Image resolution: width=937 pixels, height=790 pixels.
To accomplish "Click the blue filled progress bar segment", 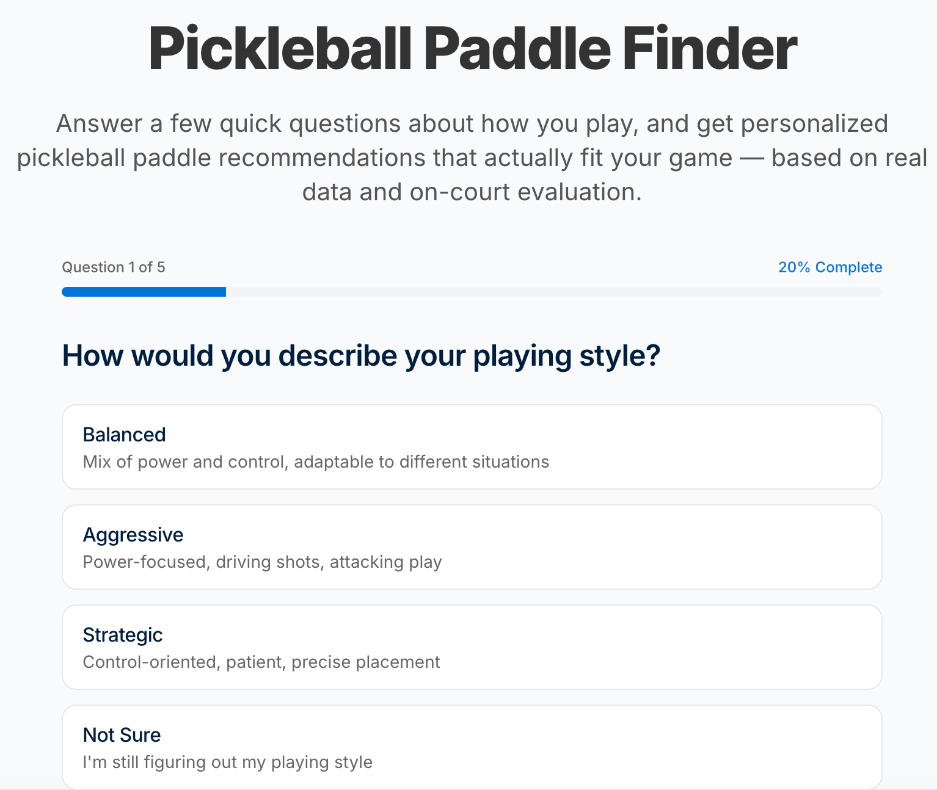I will click(x=144, y=292).
